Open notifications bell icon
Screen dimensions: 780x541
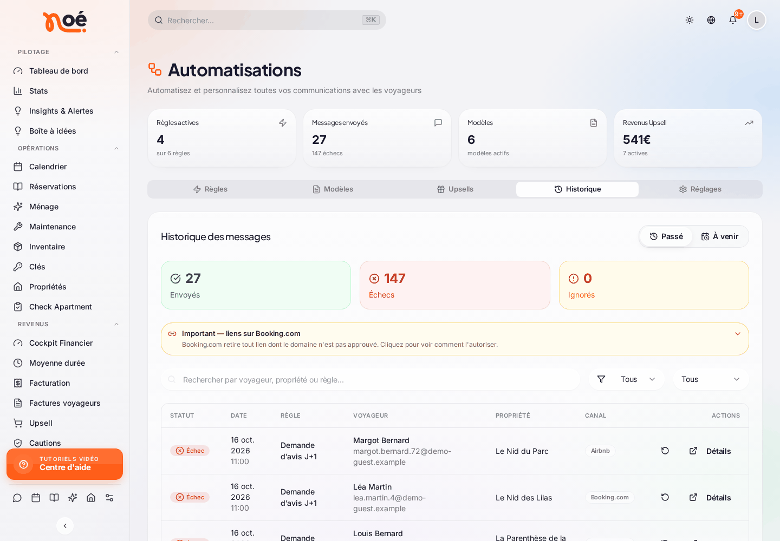(x=733, y=20)
